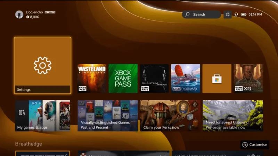
Task: Open Visually-distinguished Games, Past and Present
Action: (x=108, y=116)
